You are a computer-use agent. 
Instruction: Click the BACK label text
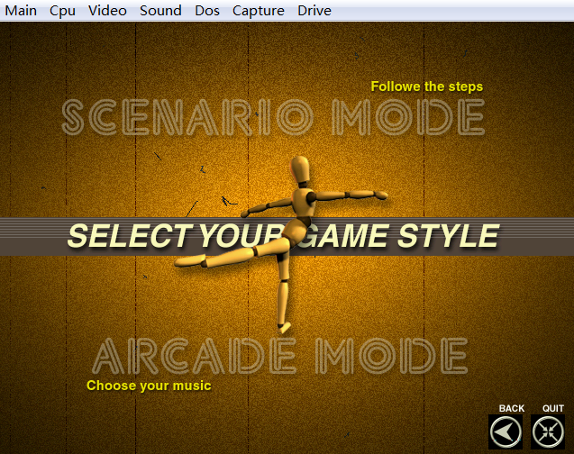(x=512, y=408)
